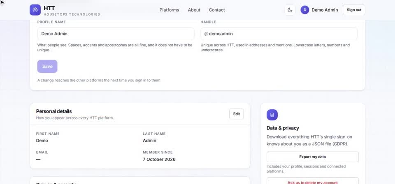395x184 pixels.
Task: Click the LAST NAME label
Action: pos(154,134)
